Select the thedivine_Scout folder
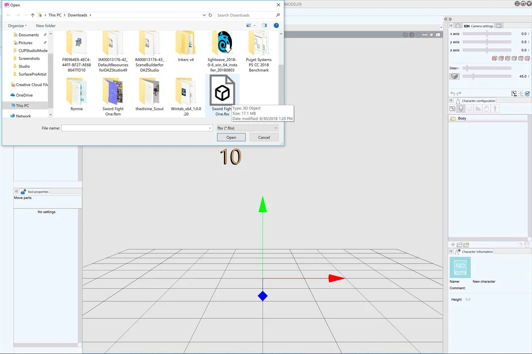 149,94
